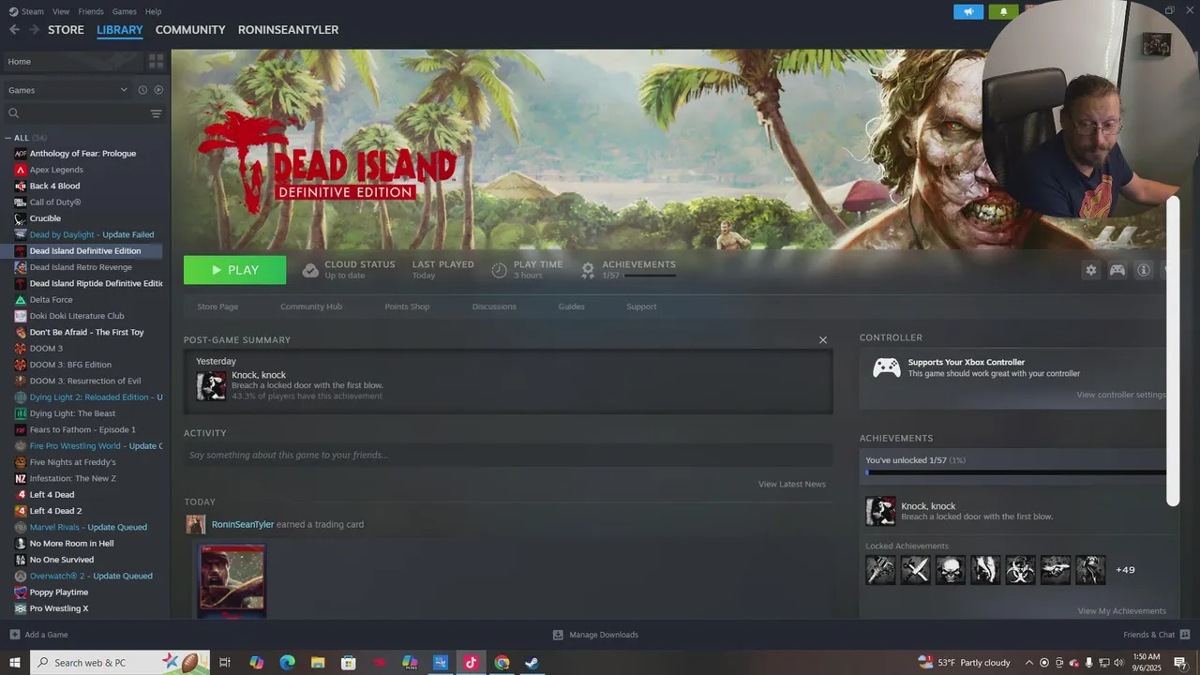
Task: Click the activity comment input field
Action: [508, 455]
